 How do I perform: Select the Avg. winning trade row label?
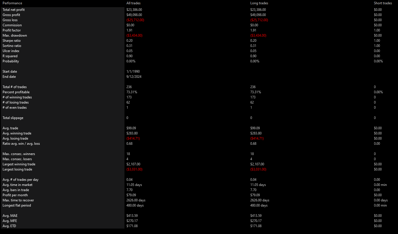(x=17, y=133)
